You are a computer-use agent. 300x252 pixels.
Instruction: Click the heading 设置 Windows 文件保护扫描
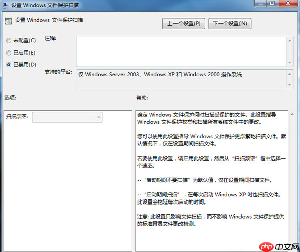pyautogui.click(x=49, y=20)
